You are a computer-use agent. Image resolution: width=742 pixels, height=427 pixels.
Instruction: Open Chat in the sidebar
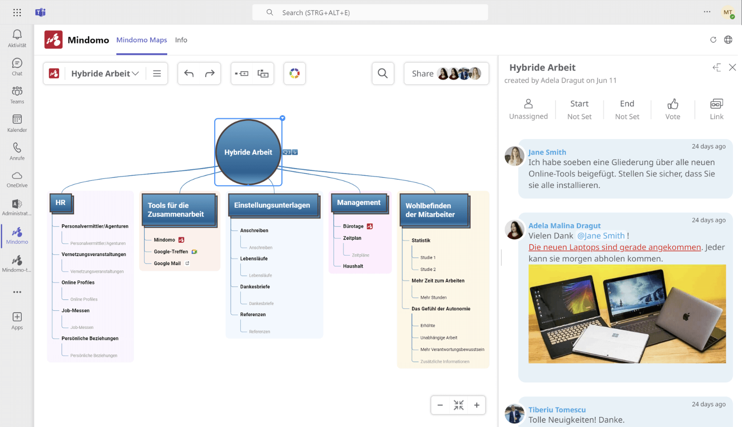coord(17,67)
